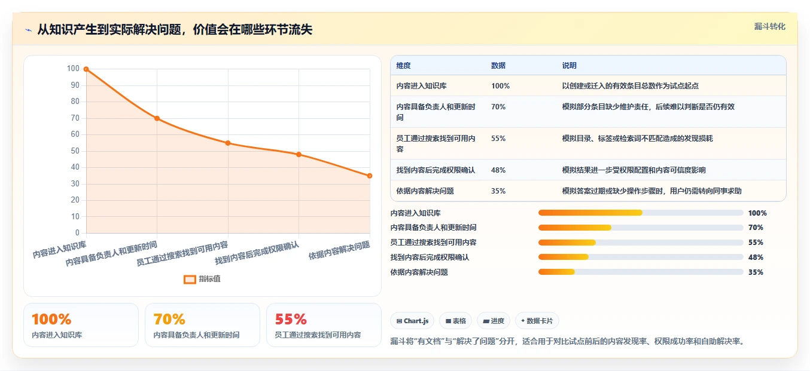Screen dimensions: 810x371
Task: Click description starting with 模拟目录、标签或检索词
Action: coord(638,139)
